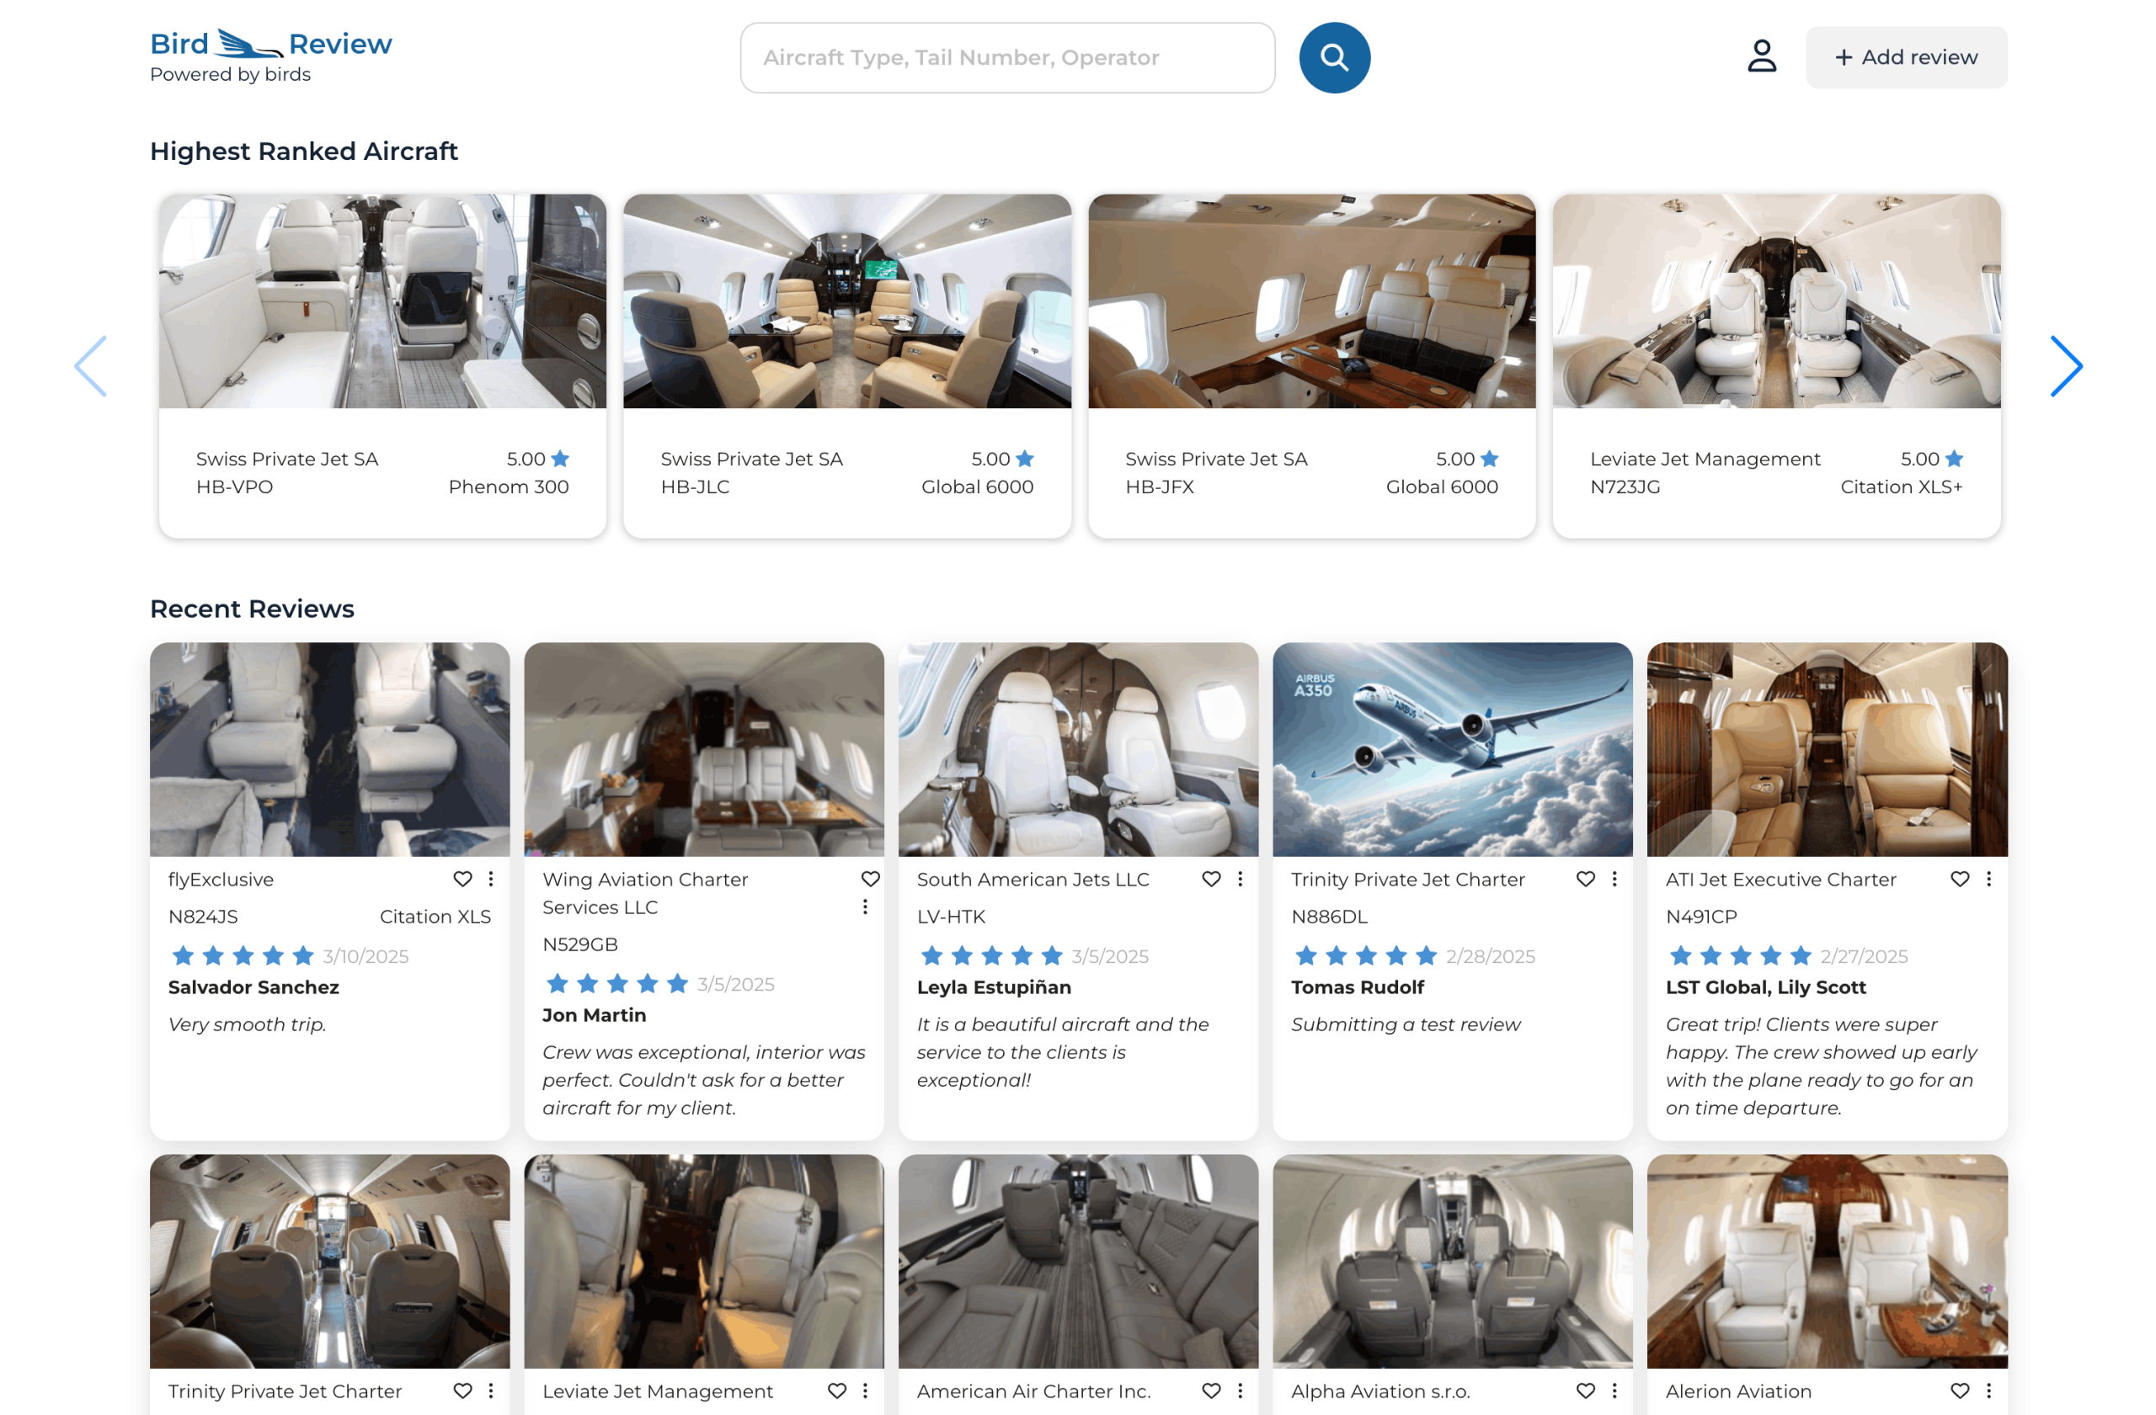This screenshot has height=1415, width=2156.
Task: Favorite the Leviate Jet Management review in Recent Reviews
Action: (837, 1391)
